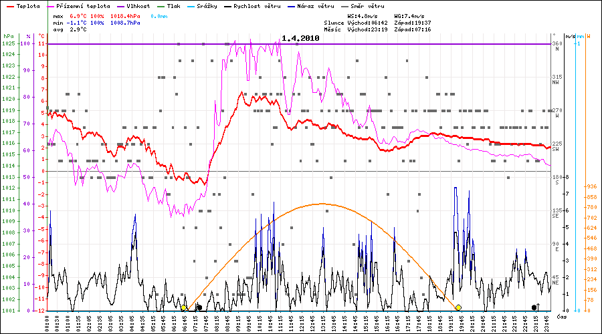Click the red Teplota legend line
This screenshot has height=334, width=602.
coord(8,6)
